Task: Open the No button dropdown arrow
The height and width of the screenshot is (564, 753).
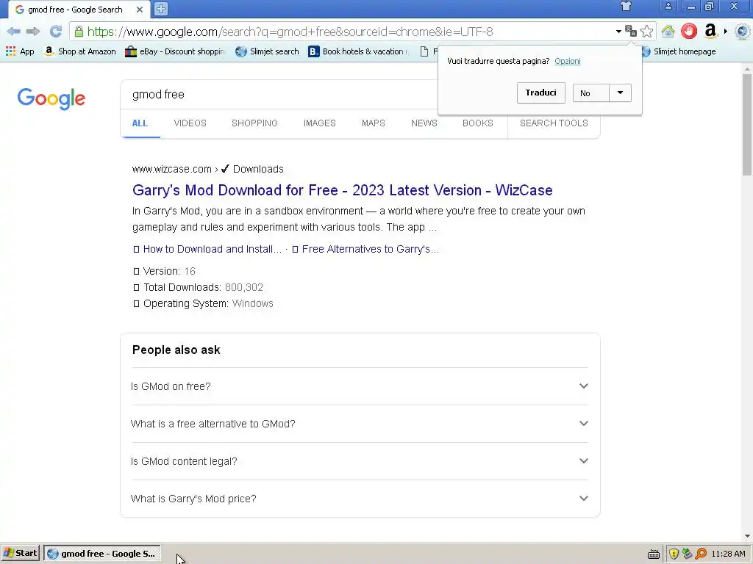Action: pyautogui.click(x=620, y=93)
